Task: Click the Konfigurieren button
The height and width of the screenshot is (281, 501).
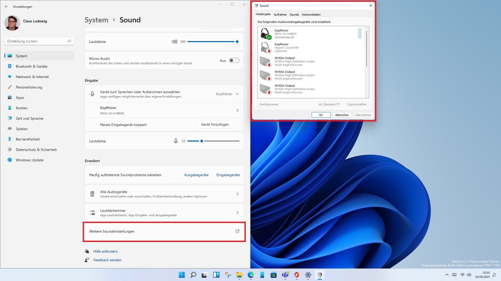Action: [269, 104]
